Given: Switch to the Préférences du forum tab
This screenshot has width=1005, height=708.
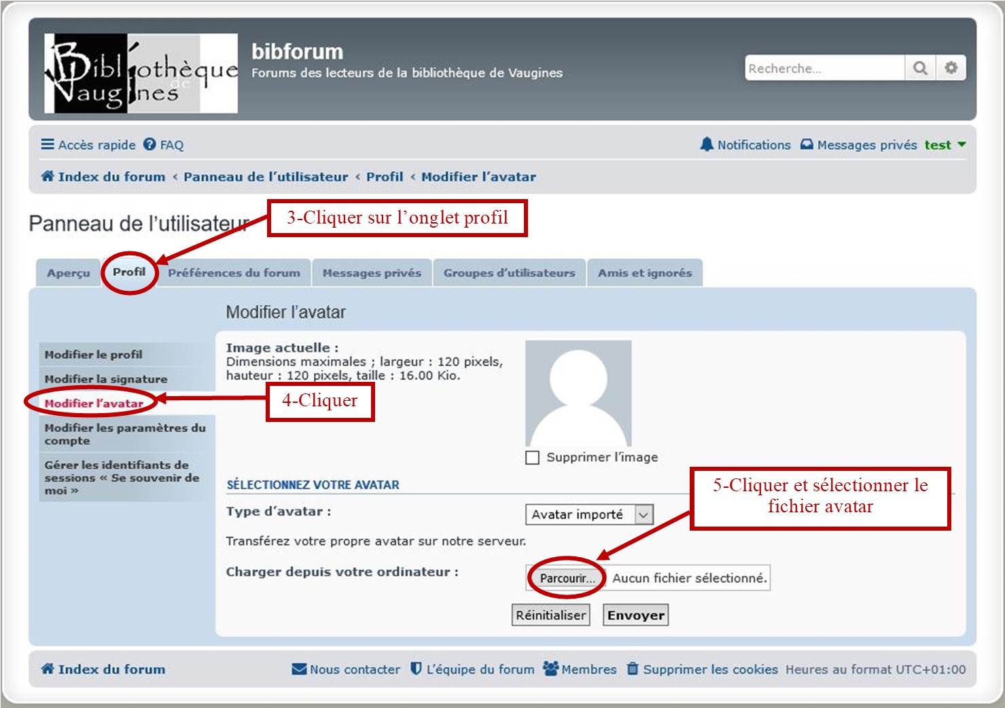Looking at the screenshot, I should (x=234, y=273).
